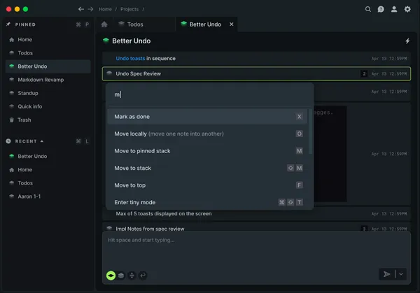Click the pin icon beside Pinned
Viewport: 420px width, 293px height.
click(8, 24)
